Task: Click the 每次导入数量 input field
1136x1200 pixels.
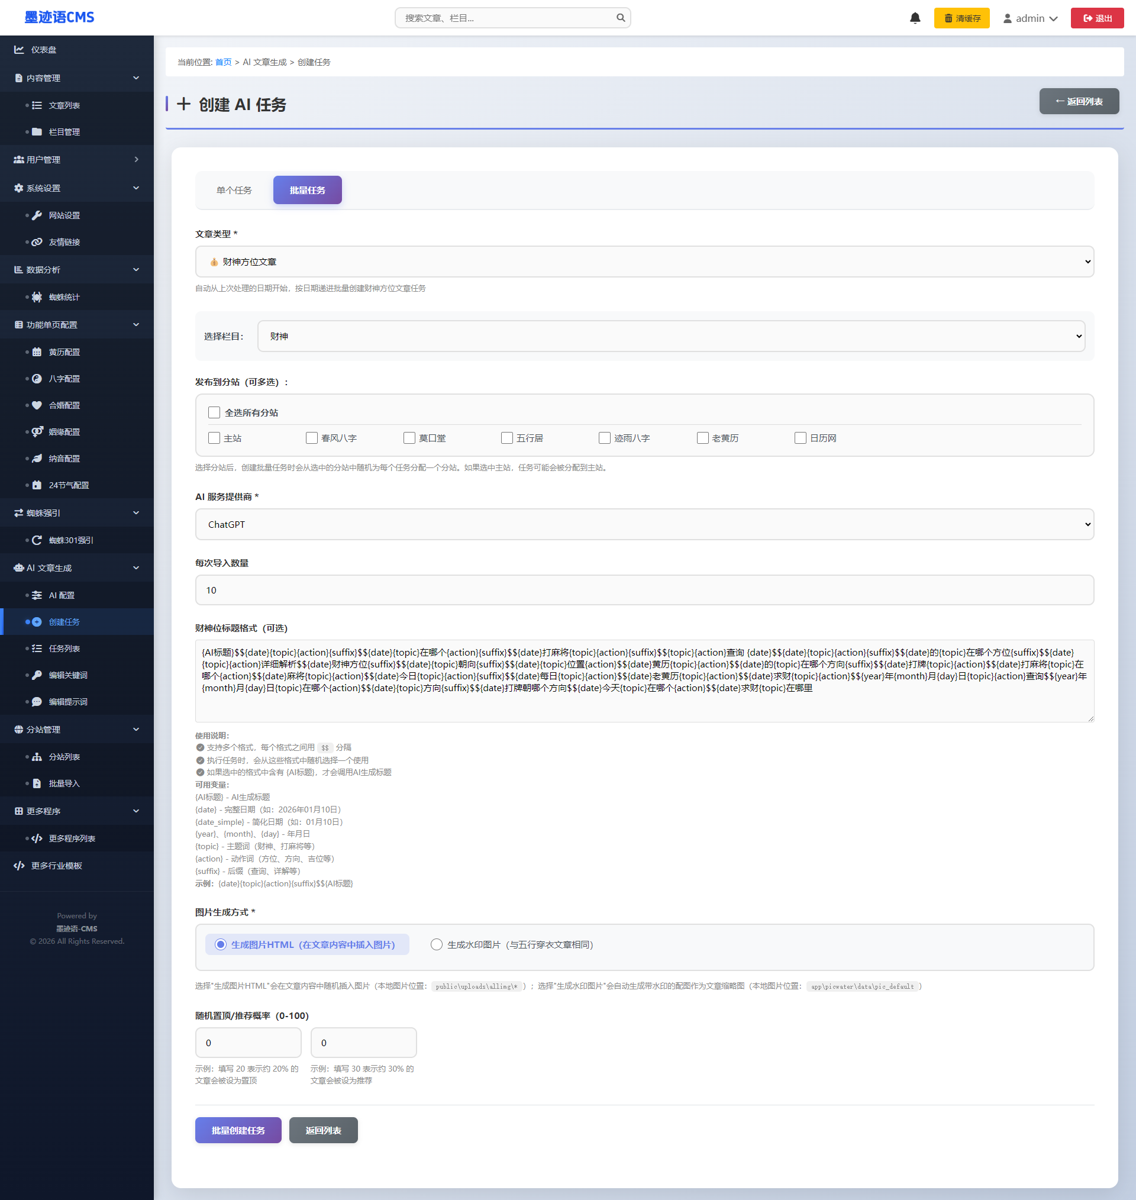Action: (644, 590)
